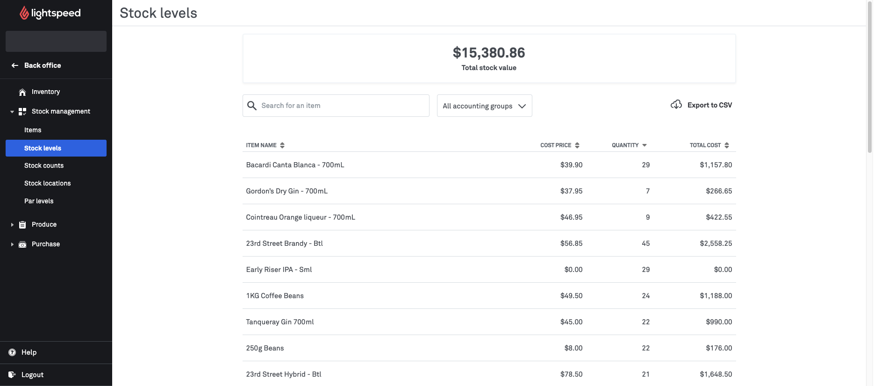
Task: Click the Logout door icon
Action: click(12, 375)
